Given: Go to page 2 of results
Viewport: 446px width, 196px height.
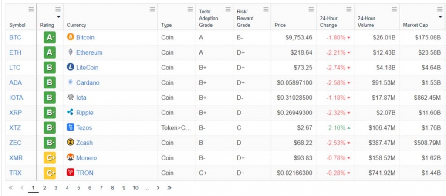Looking at the screenshot, I should (44, 188).
